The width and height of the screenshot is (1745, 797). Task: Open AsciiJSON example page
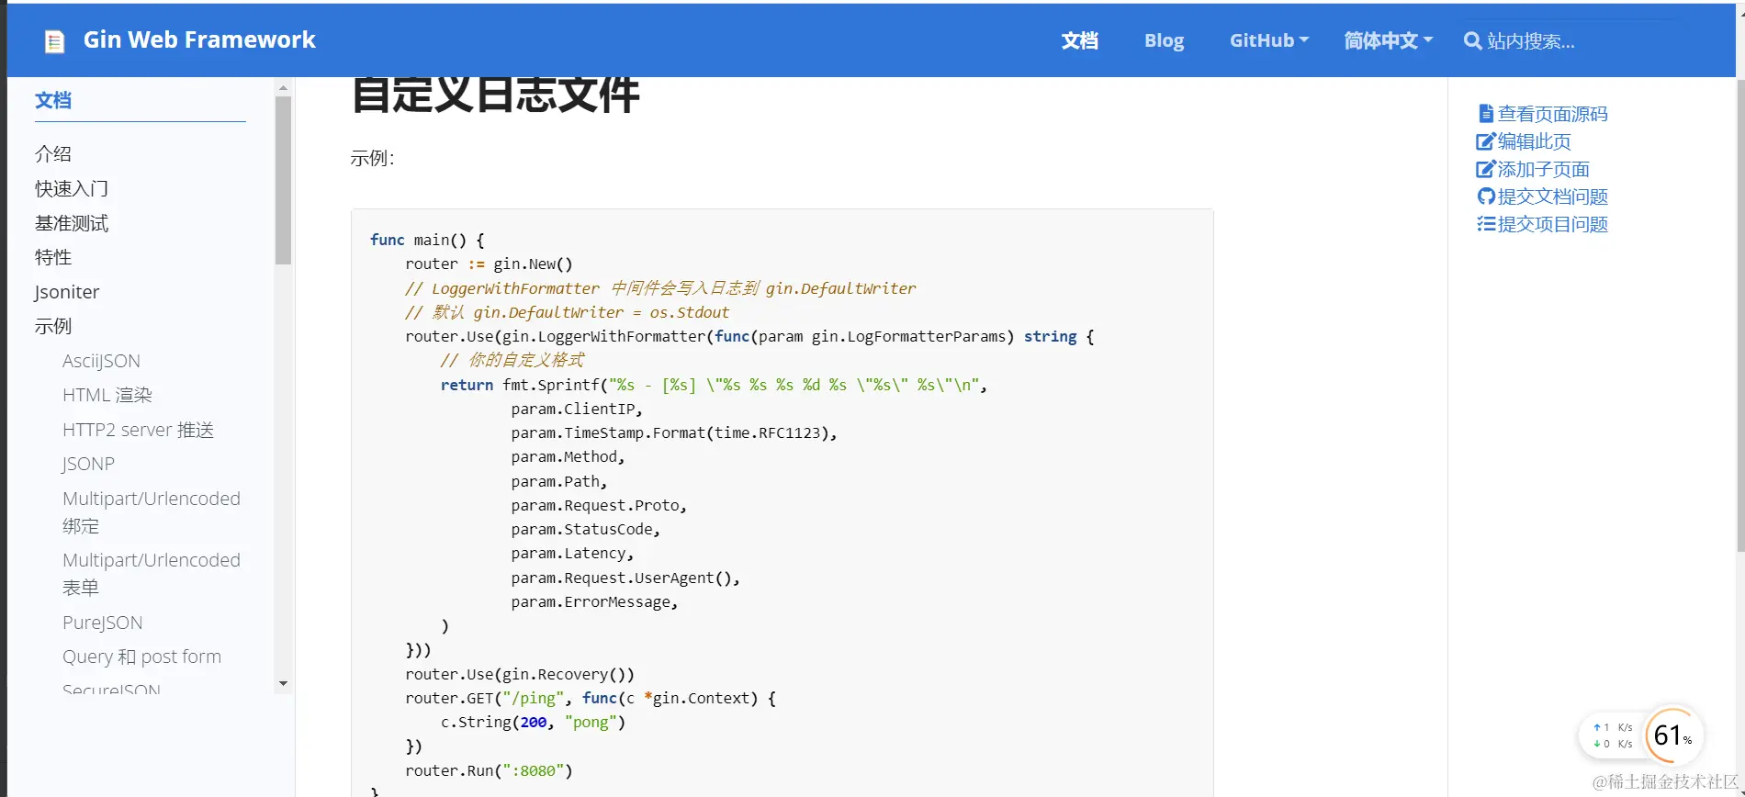point(101,361)
